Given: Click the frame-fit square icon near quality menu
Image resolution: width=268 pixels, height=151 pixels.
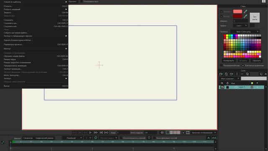Looking at the screenshot, I should tap(188, 133).
